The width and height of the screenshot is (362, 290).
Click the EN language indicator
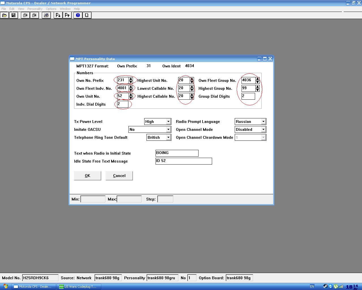click(x=312, y=286)
